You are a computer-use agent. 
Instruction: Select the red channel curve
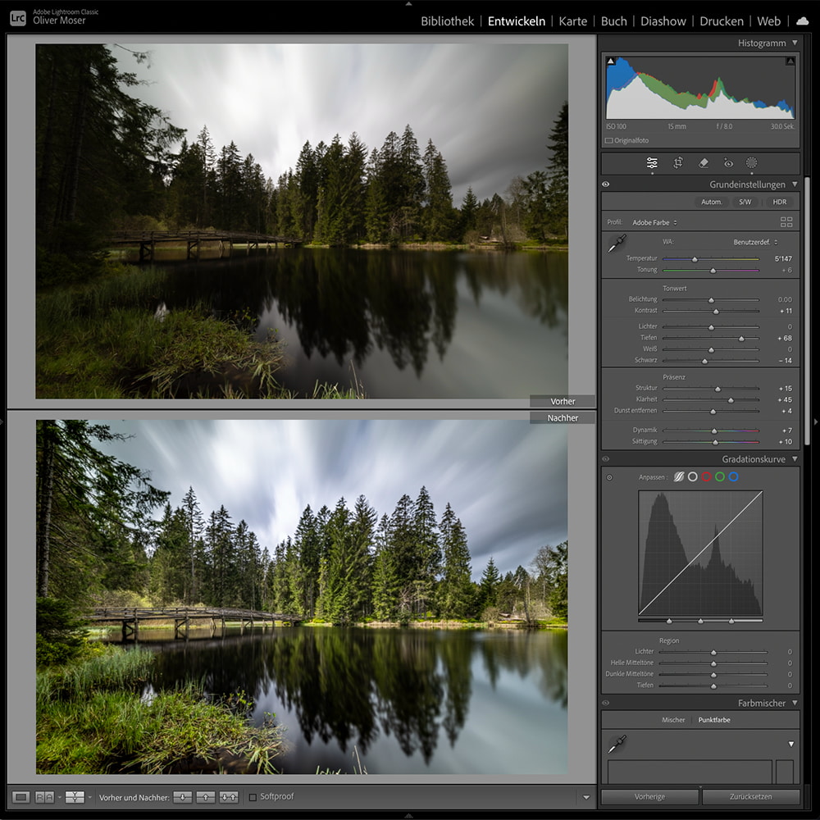tap(706, 477)
